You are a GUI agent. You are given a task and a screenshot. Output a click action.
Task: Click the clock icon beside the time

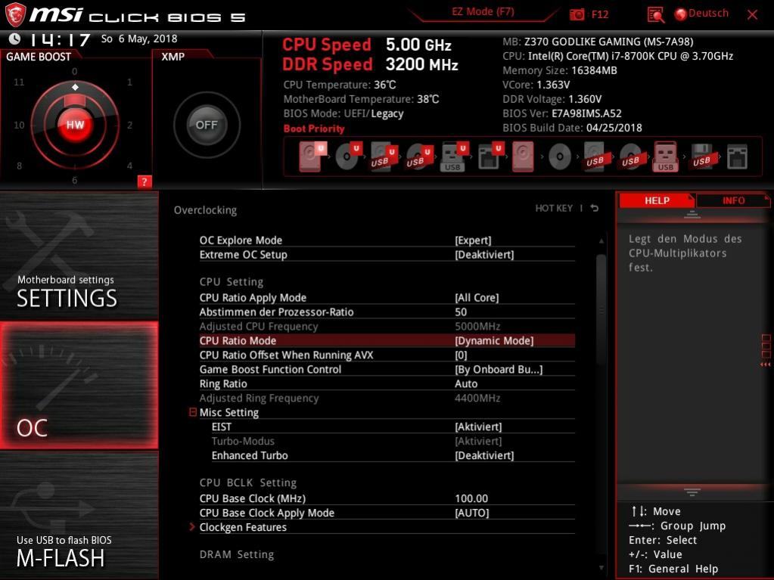coord(15,39)
